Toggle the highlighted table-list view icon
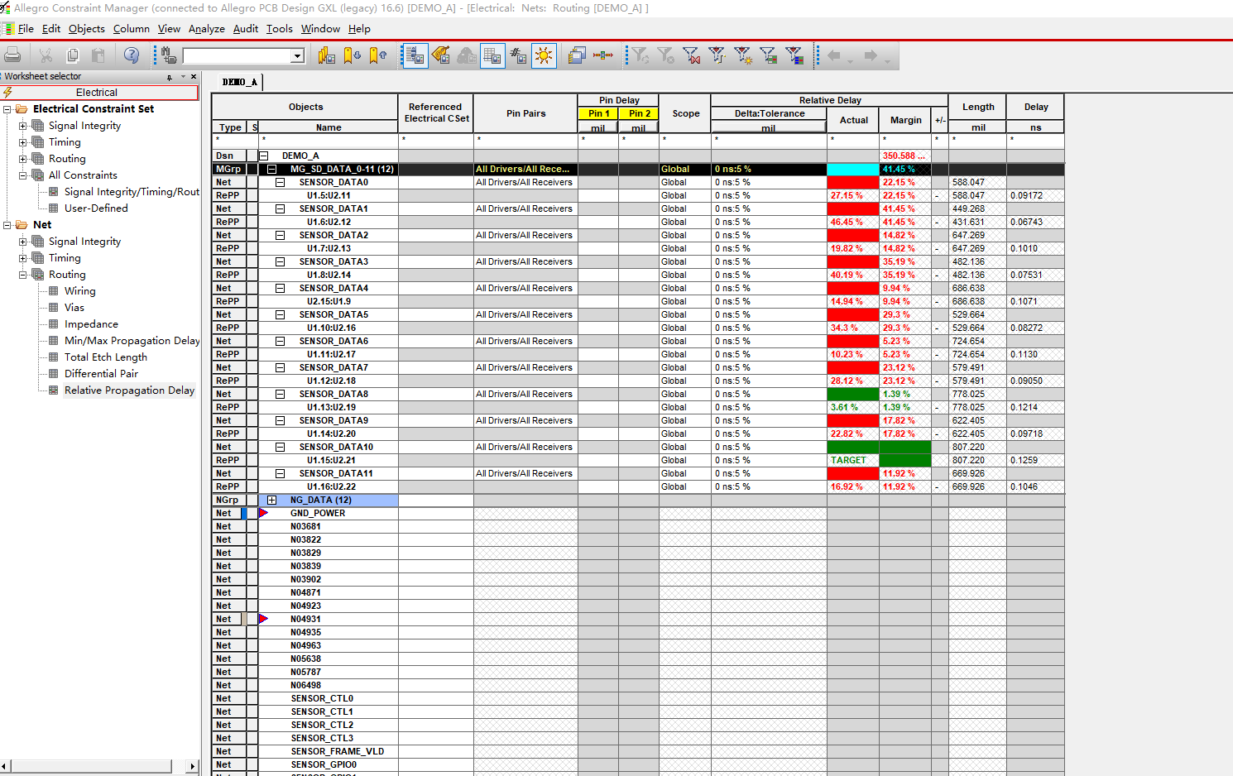Screen dimensions: 1233x776 (415, 55)
